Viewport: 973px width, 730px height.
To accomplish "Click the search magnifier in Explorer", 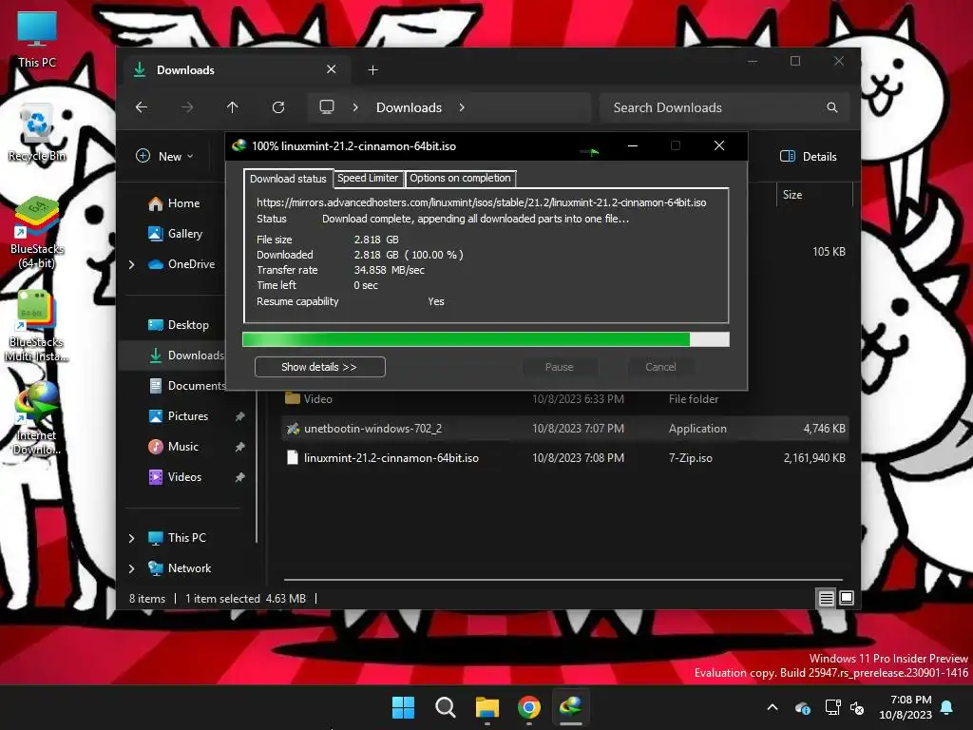I will (x=832, y=107).
